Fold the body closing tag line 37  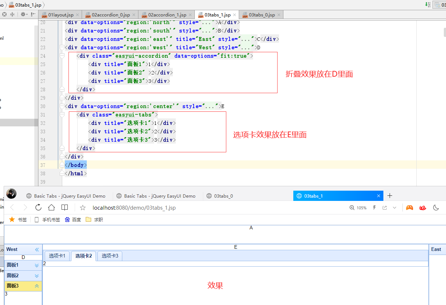62,165
